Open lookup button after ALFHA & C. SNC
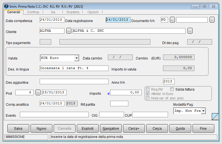Image resolution: width=222 pixels, height=144 pixels. 190,31
